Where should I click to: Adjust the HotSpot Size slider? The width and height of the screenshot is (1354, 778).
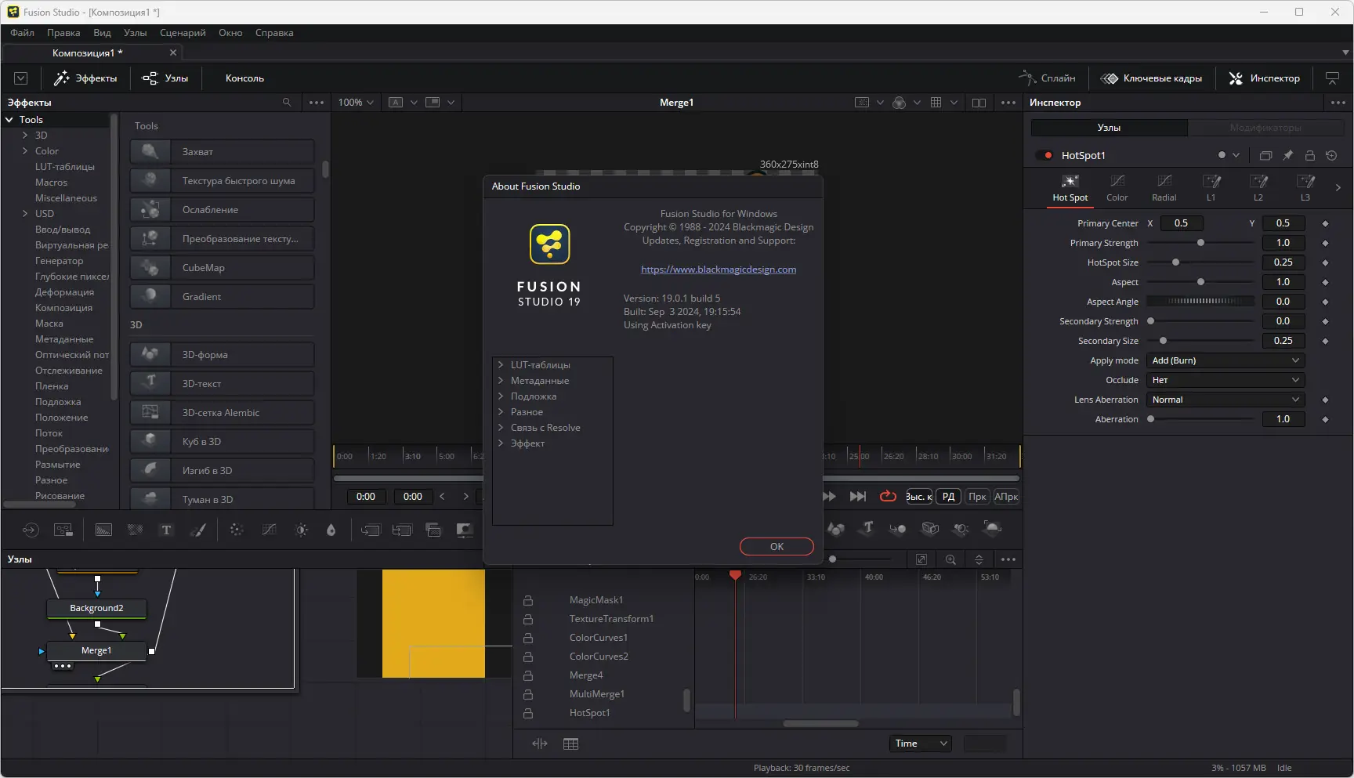(x=1201, y=262)
